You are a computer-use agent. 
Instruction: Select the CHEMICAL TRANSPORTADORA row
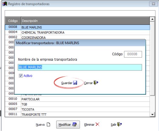[77, 32]
